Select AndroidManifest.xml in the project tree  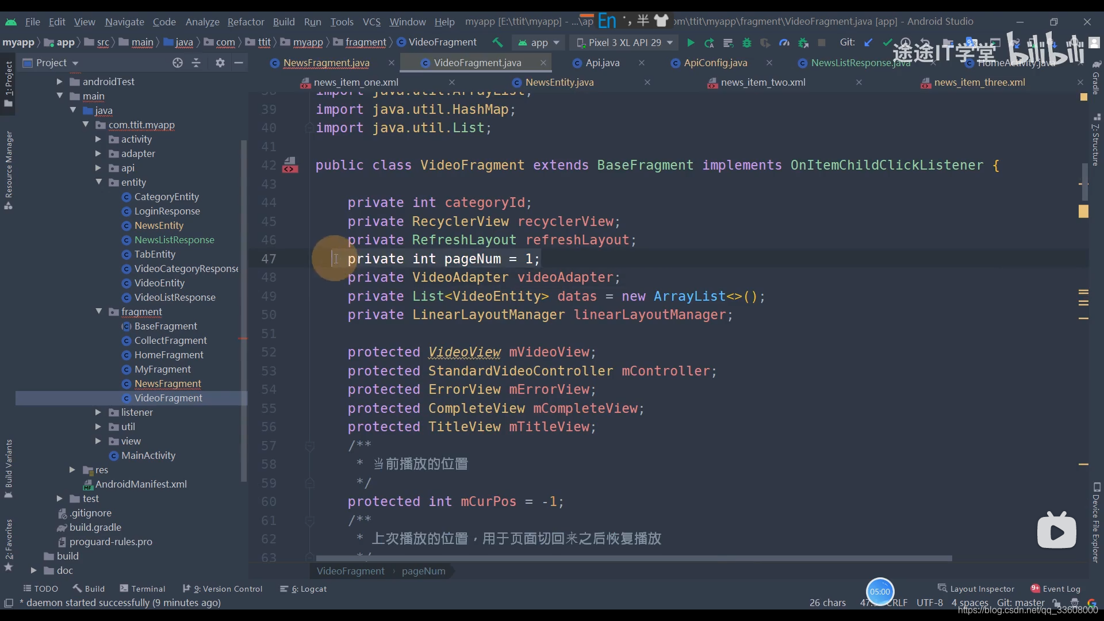[x=141, y=484]
